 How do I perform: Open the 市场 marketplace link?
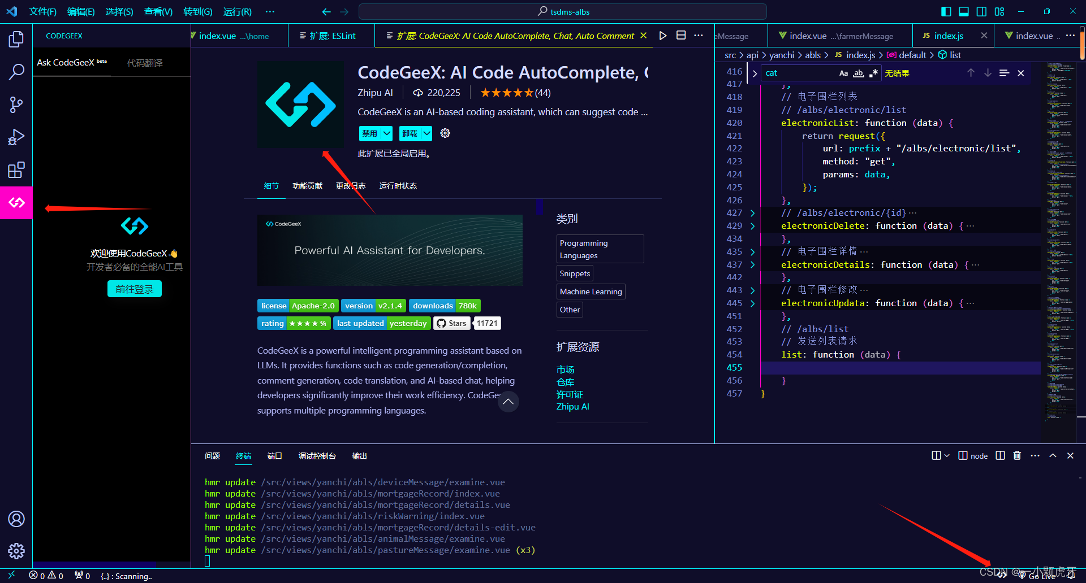click(565, 369)
